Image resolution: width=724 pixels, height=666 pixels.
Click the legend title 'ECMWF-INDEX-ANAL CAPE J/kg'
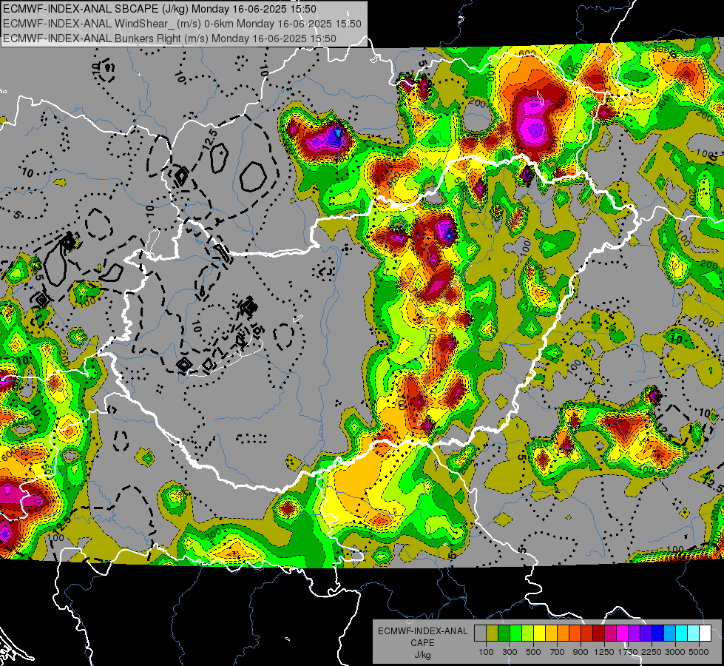click(422, 642)
